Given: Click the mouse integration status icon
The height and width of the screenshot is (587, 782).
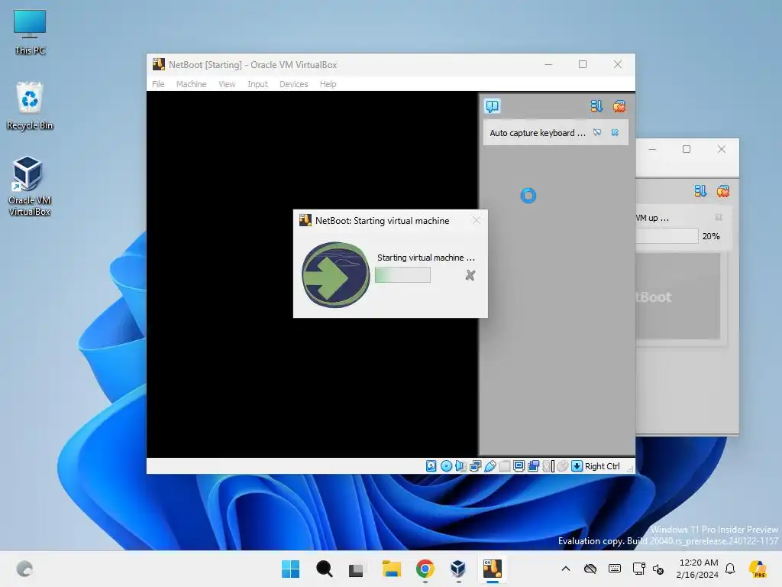Looking at the screenshot, I should pyautogui.click(x=563, y=465).
